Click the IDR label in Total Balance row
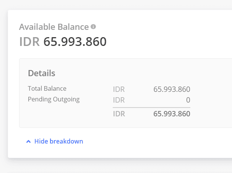 (119, 90)
